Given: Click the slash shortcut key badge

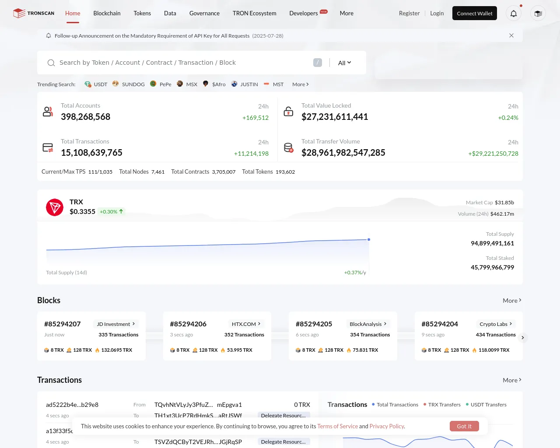Looking at the screenshot, I should 318,63.
